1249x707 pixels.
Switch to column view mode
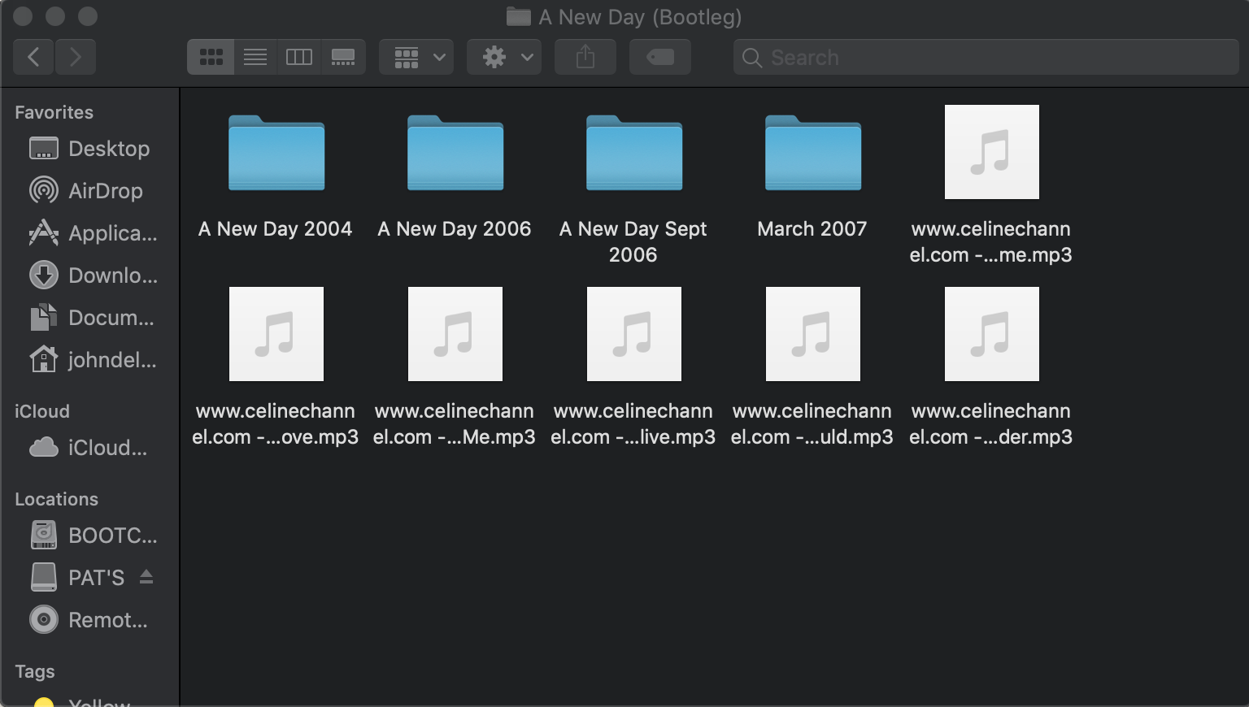299,57
